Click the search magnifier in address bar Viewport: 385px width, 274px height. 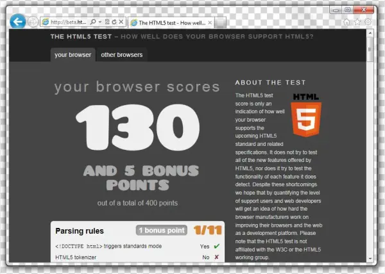[94, 22]
